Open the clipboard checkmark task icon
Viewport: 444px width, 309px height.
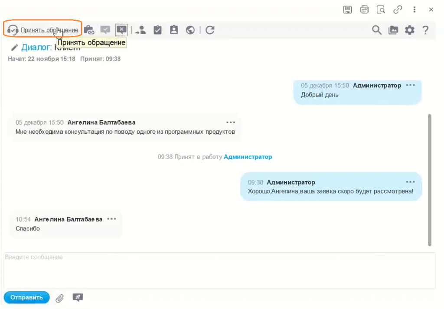[x=157, y=30]
